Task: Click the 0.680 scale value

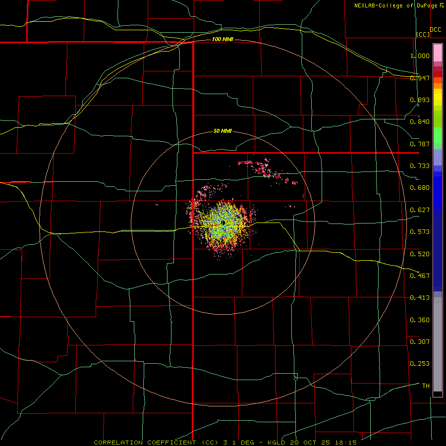Action: click(x=420, y=188)
